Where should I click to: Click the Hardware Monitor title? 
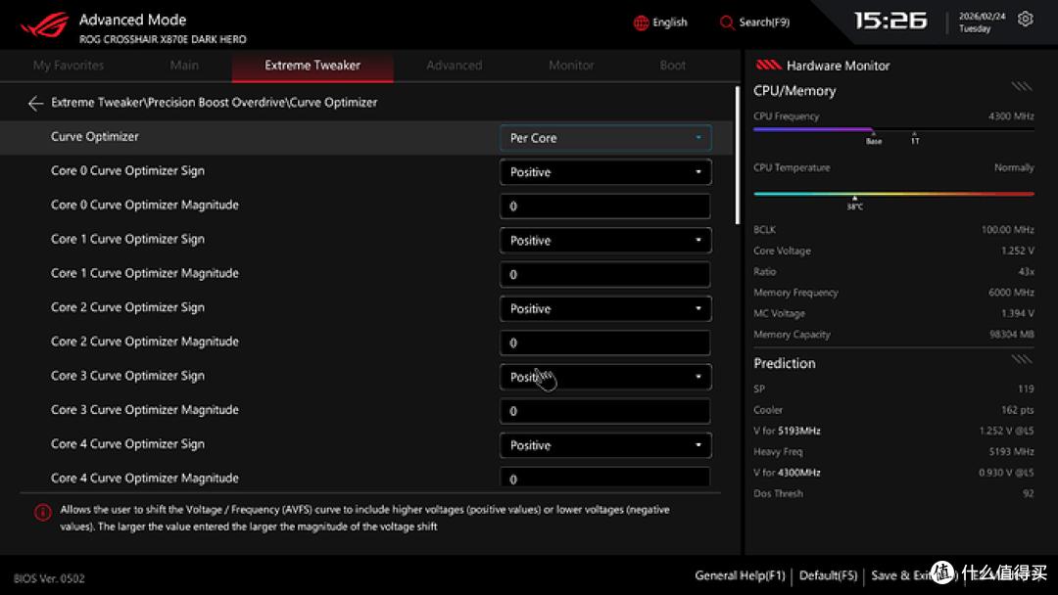838,66
